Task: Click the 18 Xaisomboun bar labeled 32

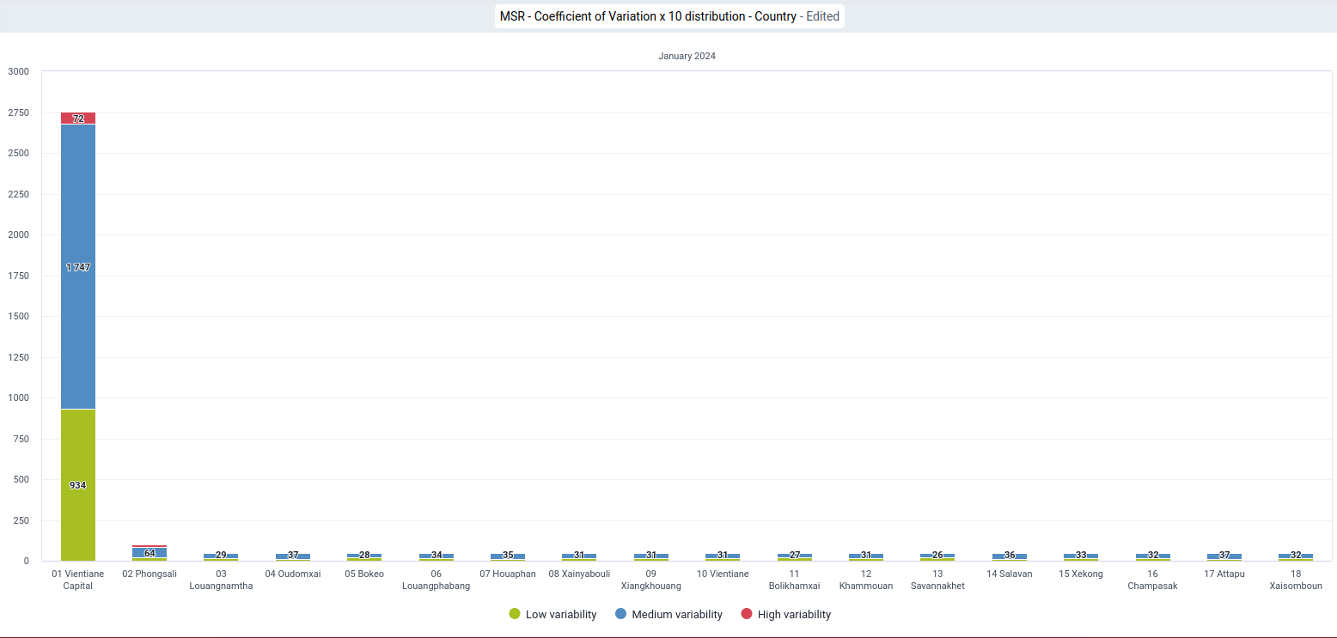Action: (1296, 556)
